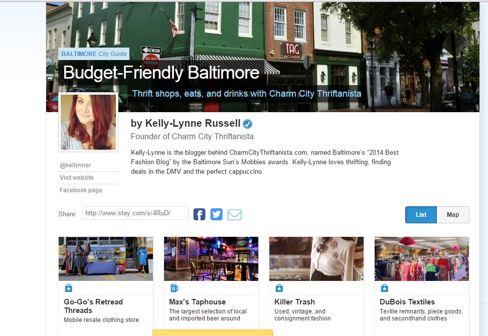
Task: Click the Twitter share icon
Action: coord(216,214)
